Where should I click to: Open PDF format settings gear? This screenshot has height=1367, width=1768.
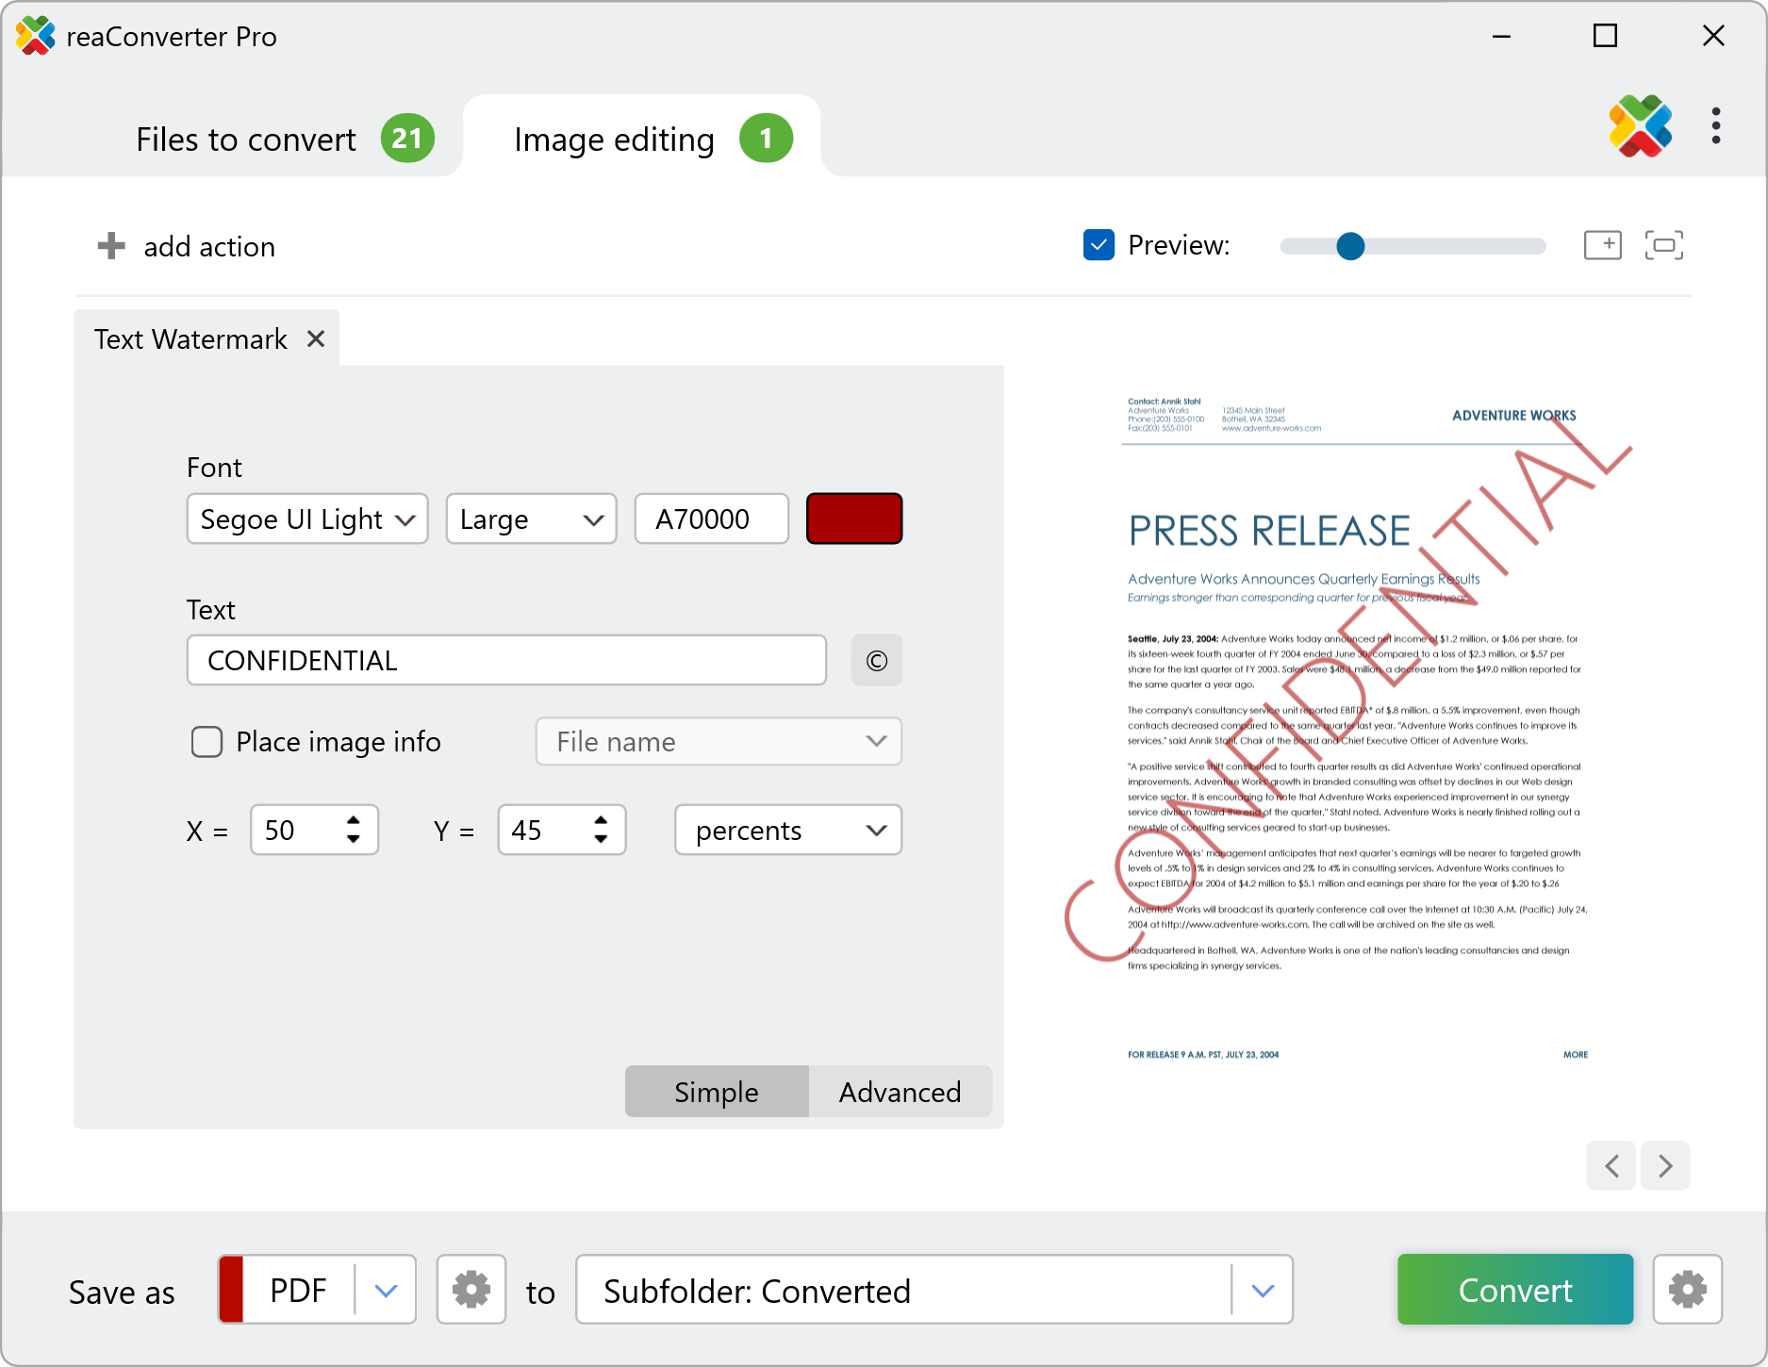[x=471, y=1289]
